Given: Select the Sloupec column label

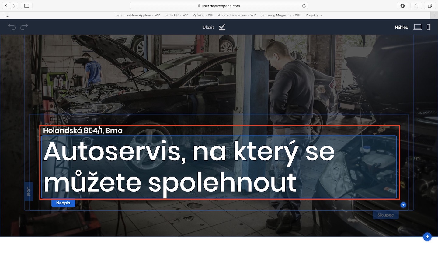Looking at the screenshot, I should 386,215.
